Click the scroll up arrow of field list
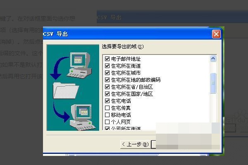This screenshot has height=165, width=248. pyautogui.click(x=213, y=59)
